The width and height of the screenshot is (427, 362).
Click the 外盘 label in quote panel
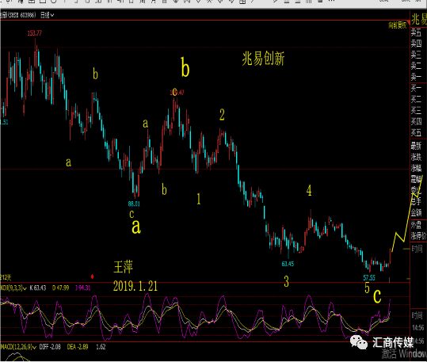point(417,225)
